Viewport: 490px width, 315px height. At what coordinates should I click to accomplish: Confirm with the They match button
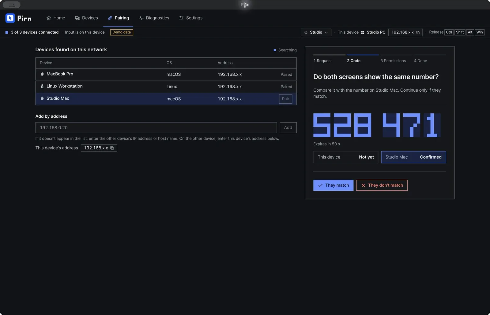pos(333,185)
